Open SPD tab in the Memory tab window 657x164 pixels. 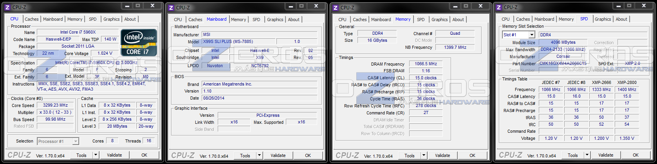pyautogui.click(x=421, y=20)
